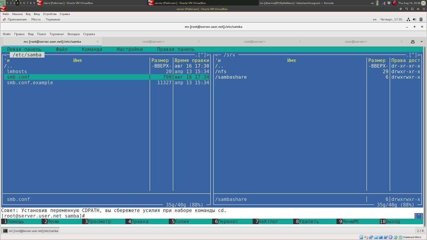The width and height of the screenshot is (427, 240).
Task: Click right panel Права дост column header
Action: pos(406,60)
